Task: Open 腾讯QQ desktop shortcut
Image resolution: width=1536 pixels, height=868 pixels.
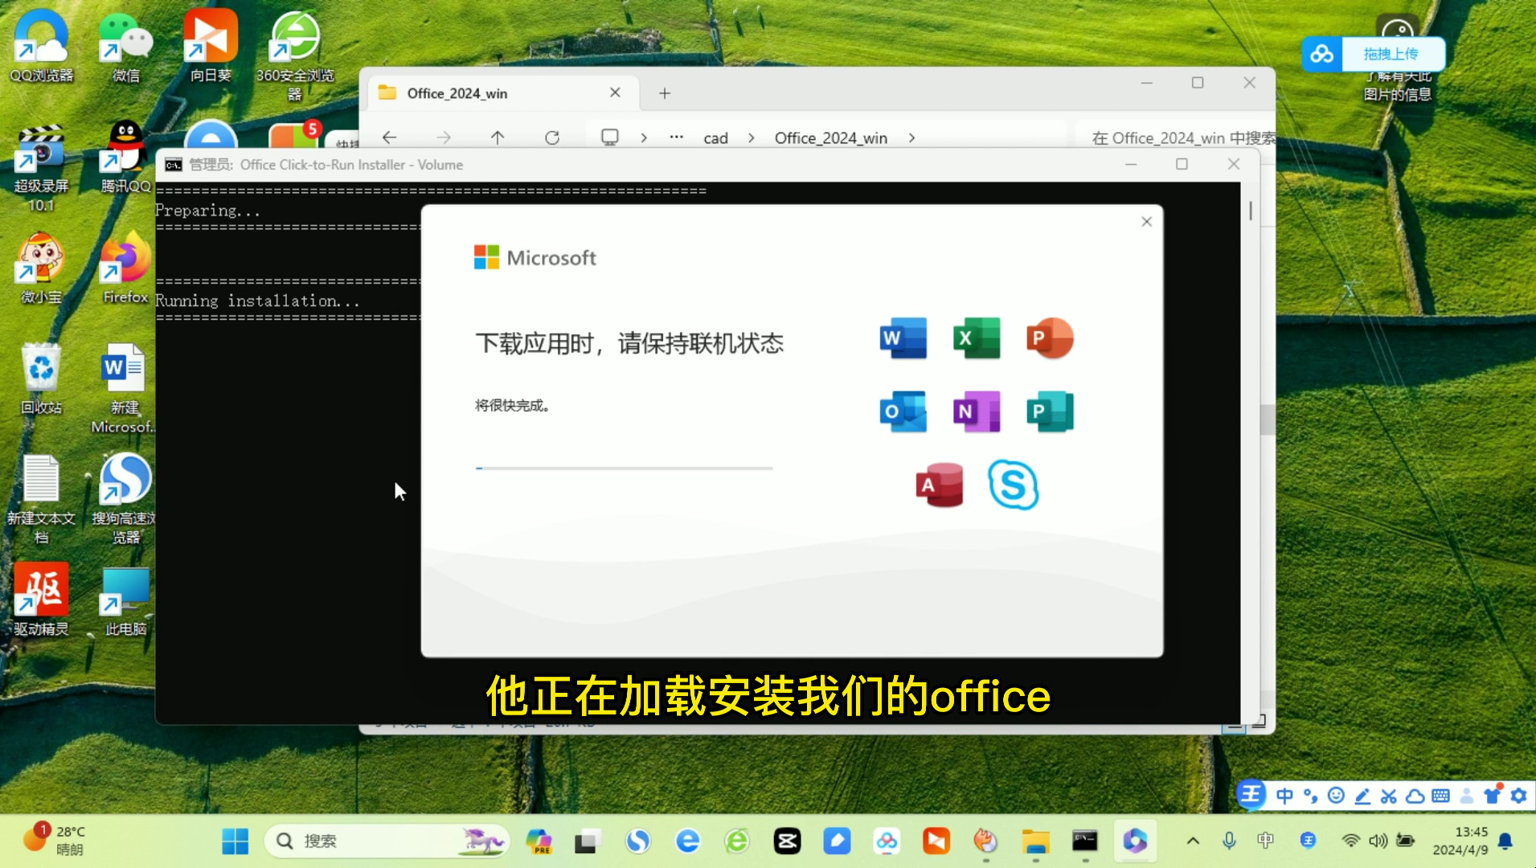Action: pos(125,157)
